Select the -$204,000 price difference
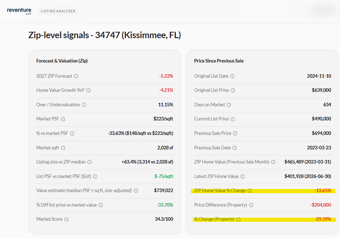Screen dimensions: 340x238 coord(321,205)
